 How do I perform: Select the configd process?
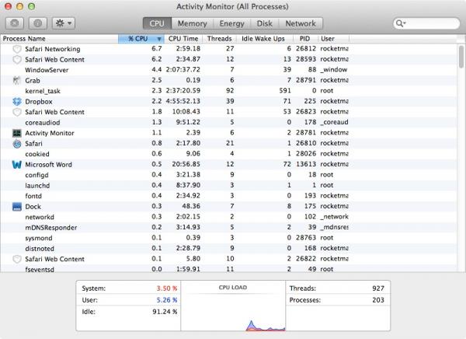(x=229, y=175)
